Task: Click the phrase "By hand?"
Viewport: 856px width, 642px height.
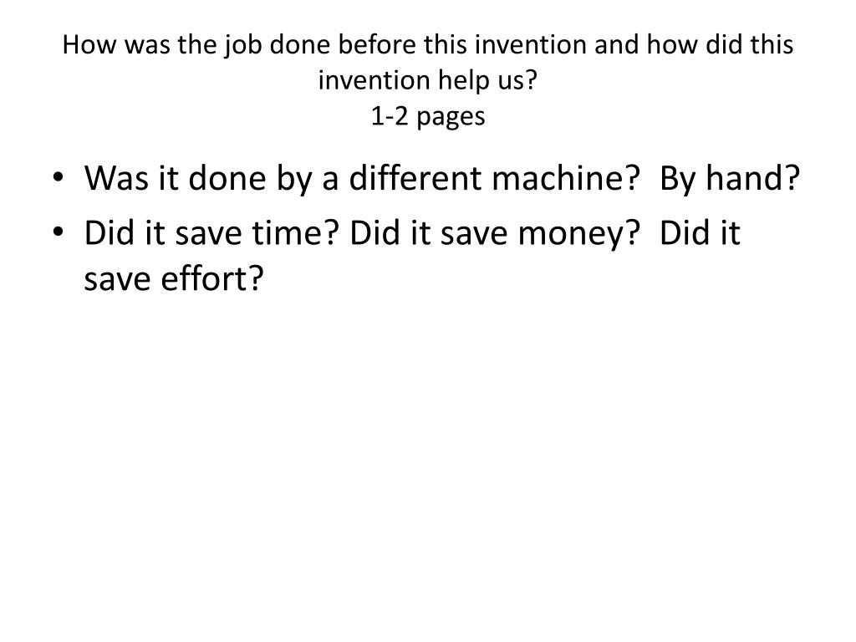Action: tap(729, 179)
